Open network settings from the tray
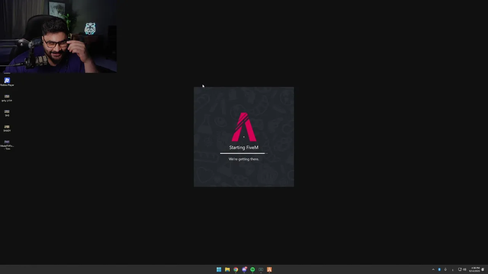The height and width of the screenshot is (274, 488). coord(460,269)
